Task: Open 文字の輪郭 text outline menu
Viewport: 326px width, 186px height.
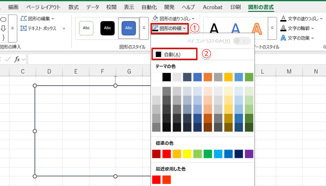Action: point(297,28)
